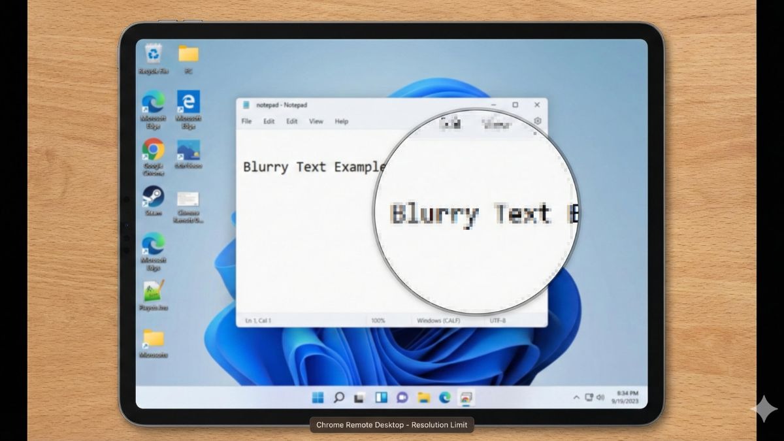Open the Recycle Bin desktop icon
The width and height of the screenshot is (784, 441).
pos(153,54)
